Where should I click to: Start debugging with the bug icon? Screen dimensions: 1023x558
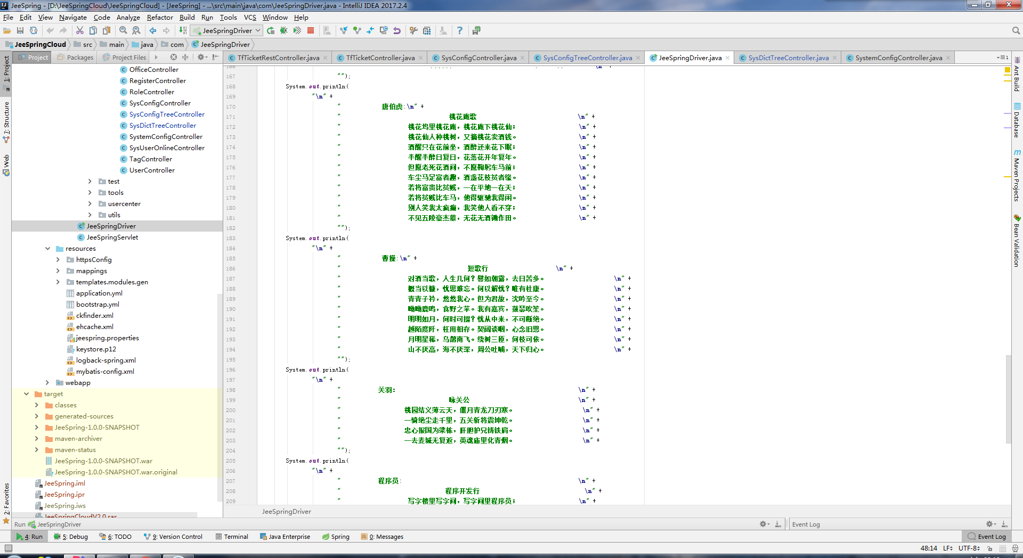[284, 31]
